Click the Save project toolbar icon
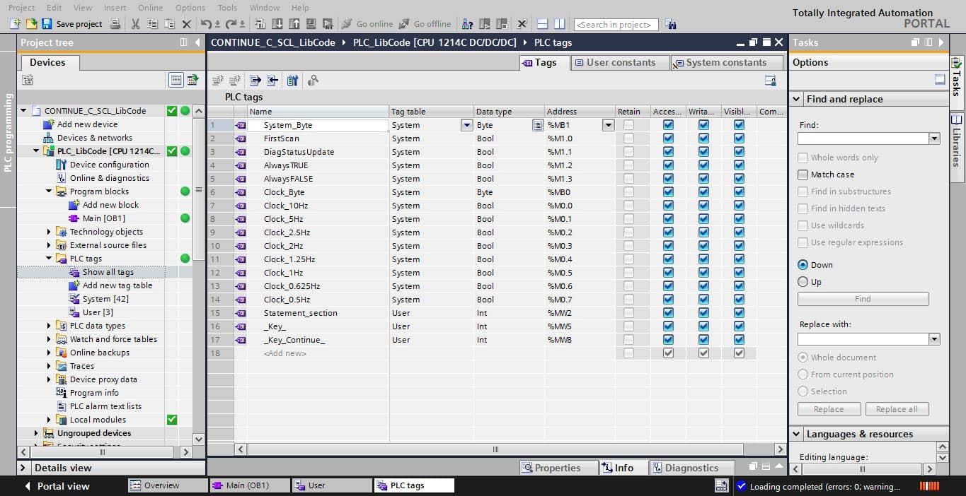This screenshot has height=496, width=966. (x=47, y=24)
